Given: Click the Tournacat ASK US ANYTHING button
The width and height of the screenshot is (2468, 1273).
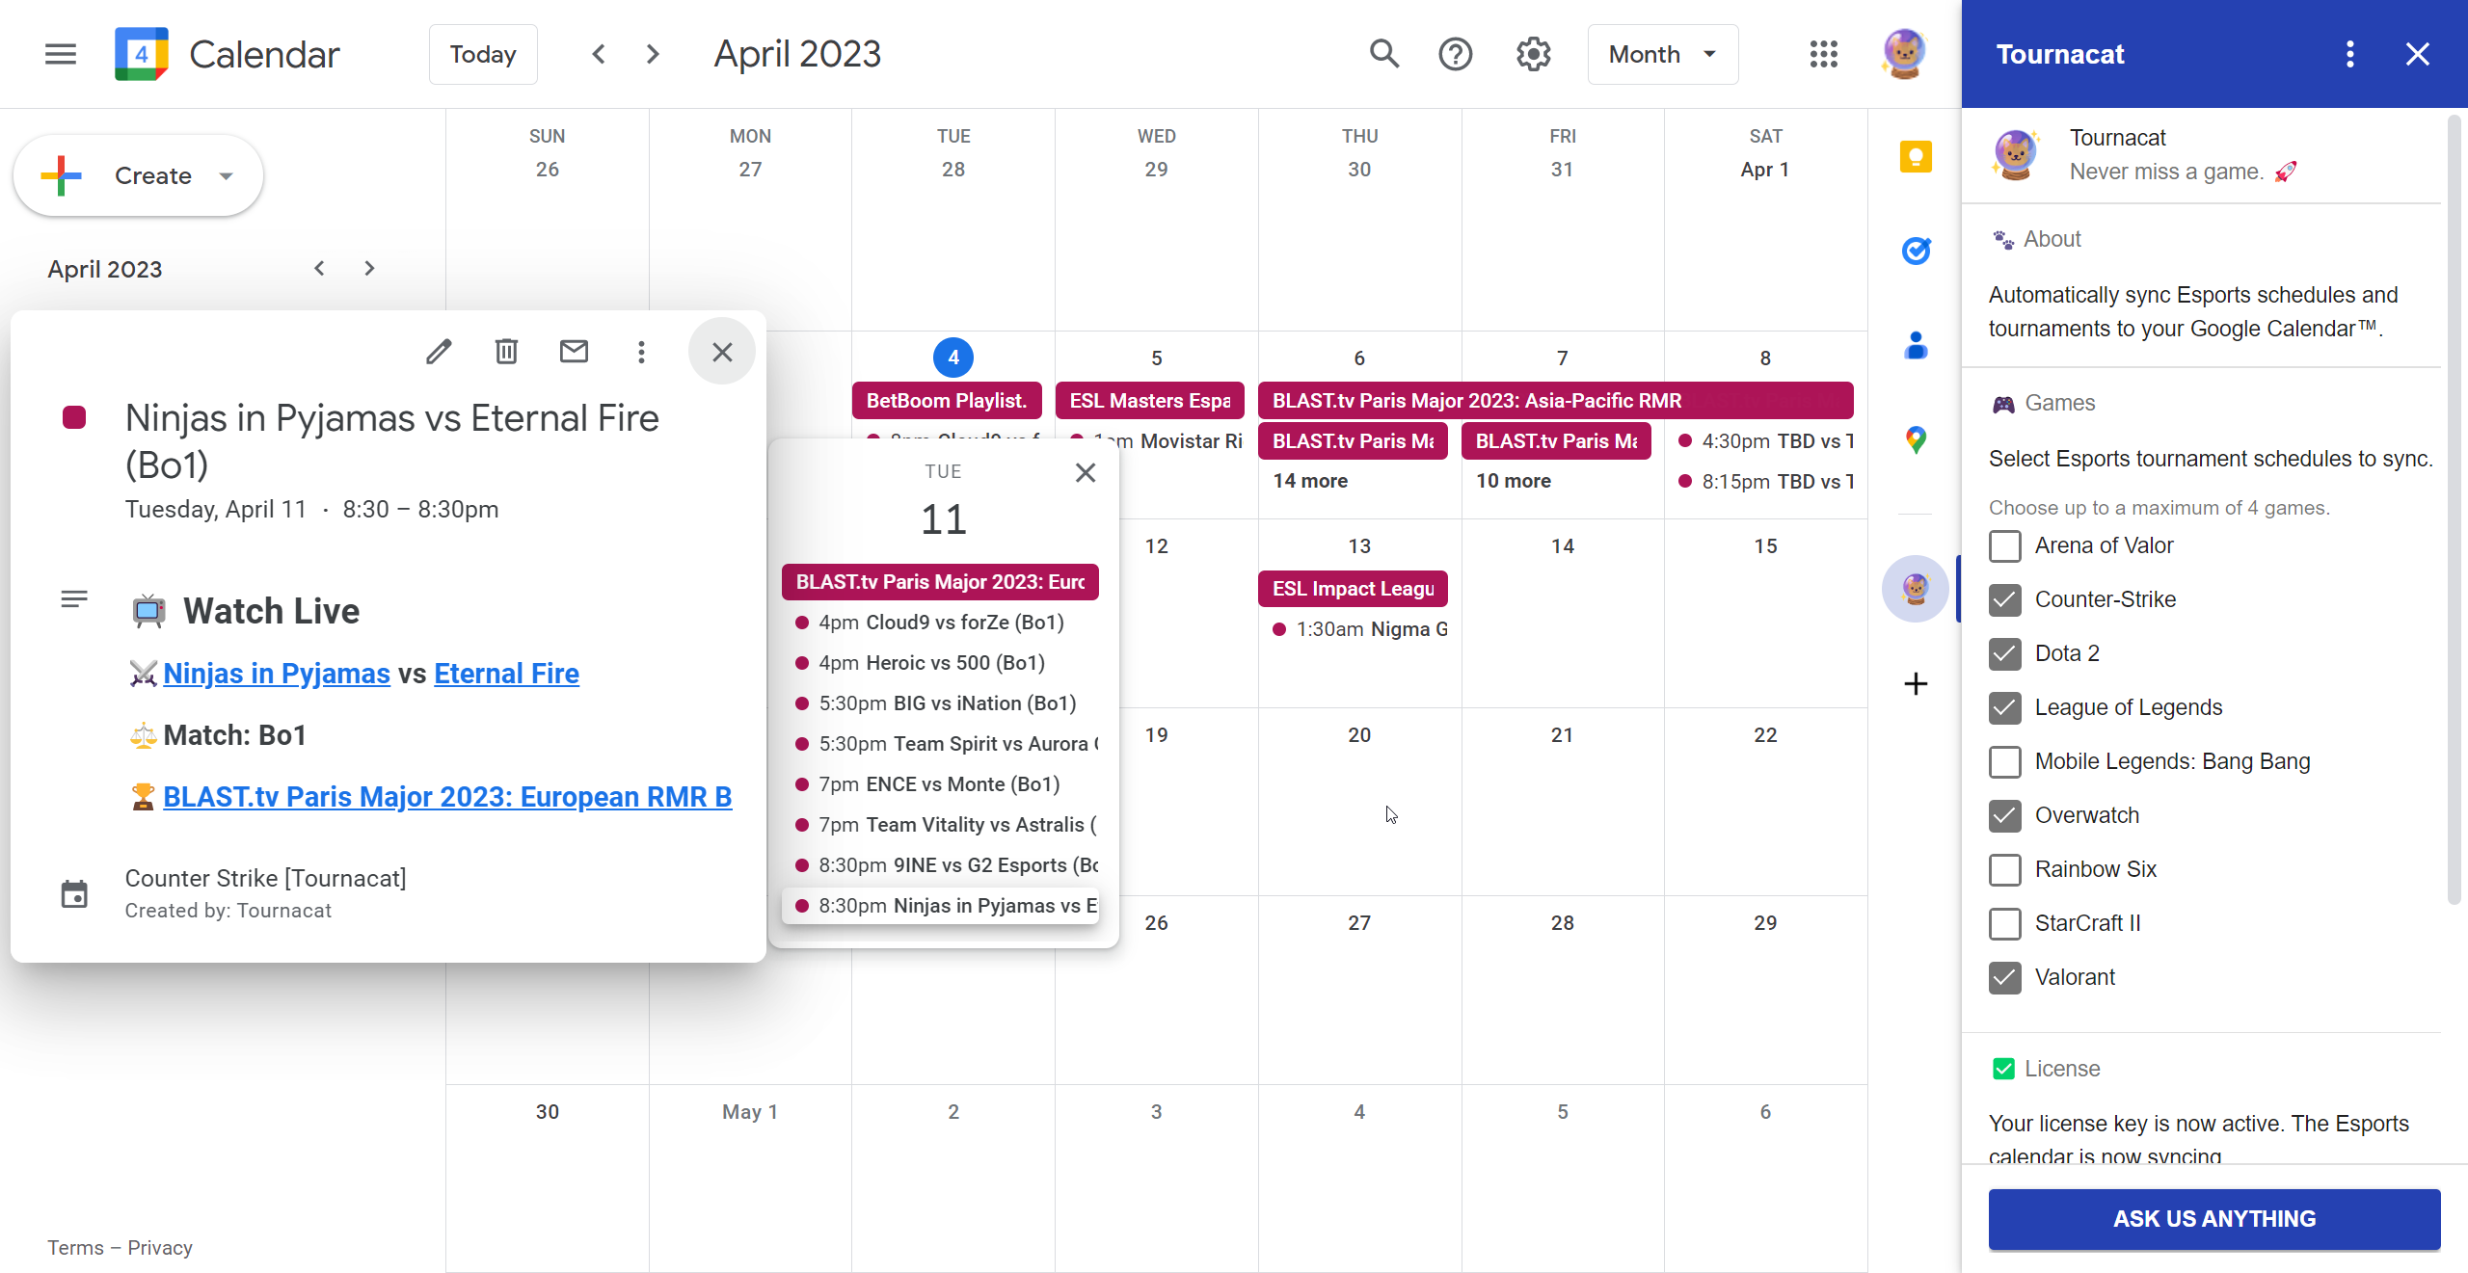Looking at the screenshot, I should (2214, 1218).
